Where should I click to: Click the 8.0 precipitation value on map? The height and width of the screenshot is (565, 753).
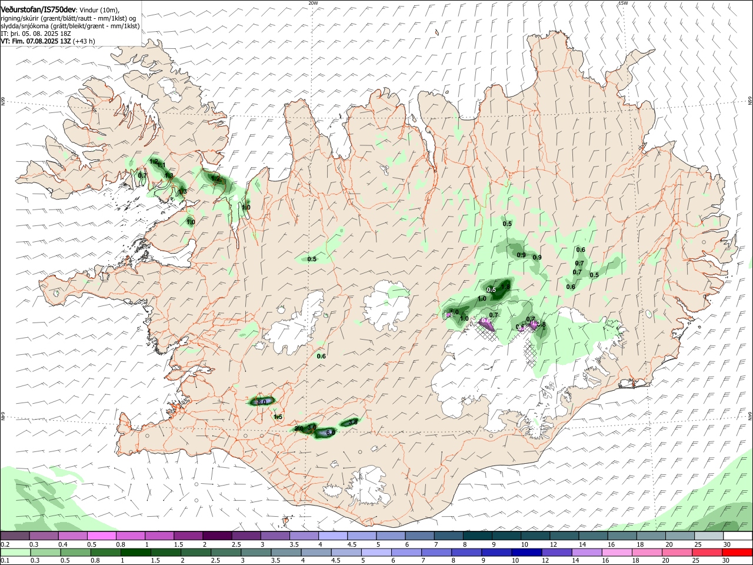tap(262, 402)
